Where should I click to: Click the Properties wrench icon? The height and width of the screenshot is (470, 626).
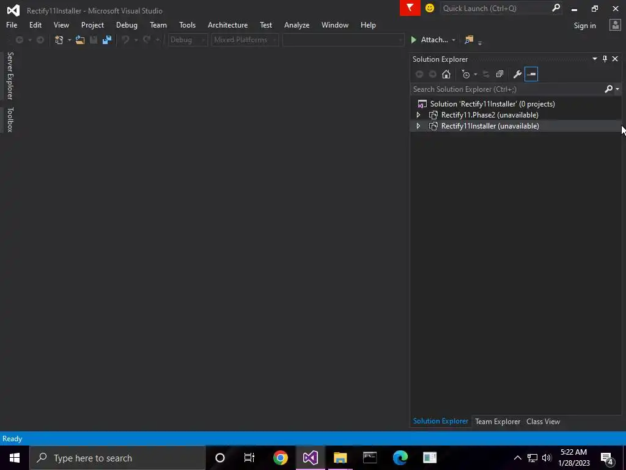[x=517, y=74]
